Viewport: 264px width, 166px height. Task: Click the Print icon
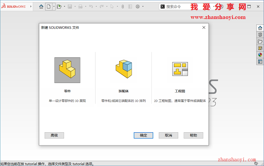click(80, 7)
